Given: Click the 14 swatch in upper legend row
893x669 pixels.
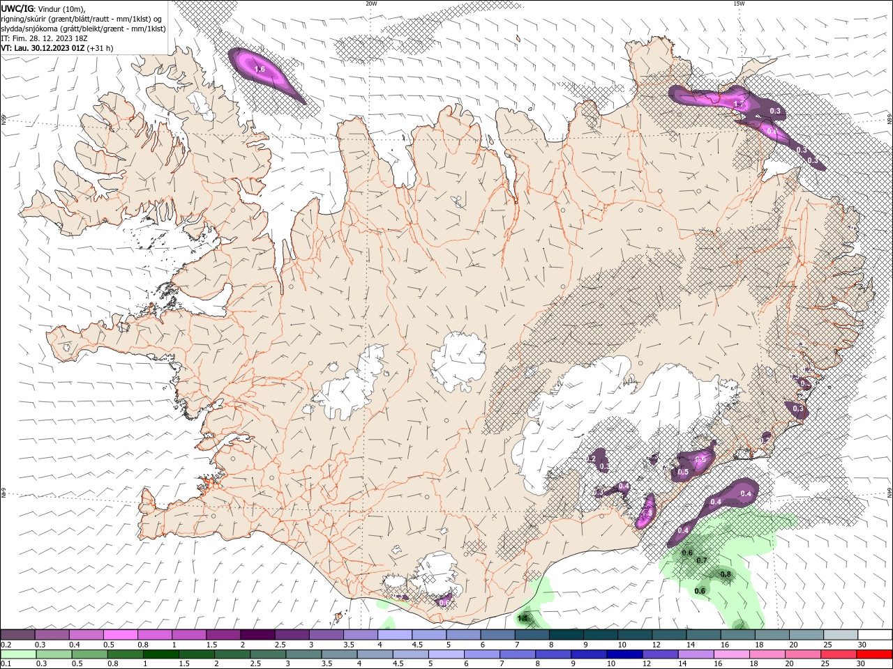Looking at the screenshot, I should click(703, 635).
